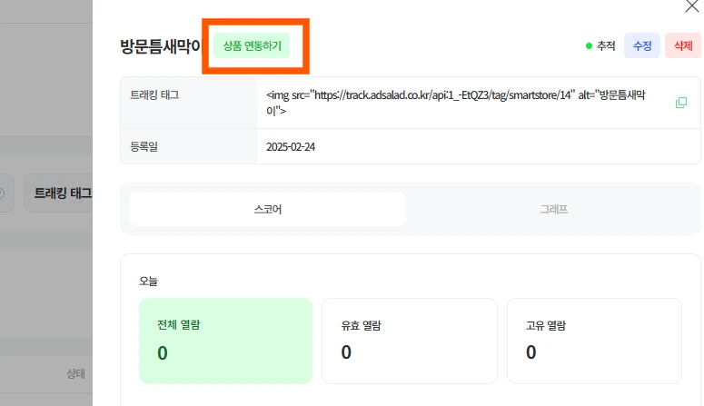
Task: Close the detail panel with X
Action: 691,6
